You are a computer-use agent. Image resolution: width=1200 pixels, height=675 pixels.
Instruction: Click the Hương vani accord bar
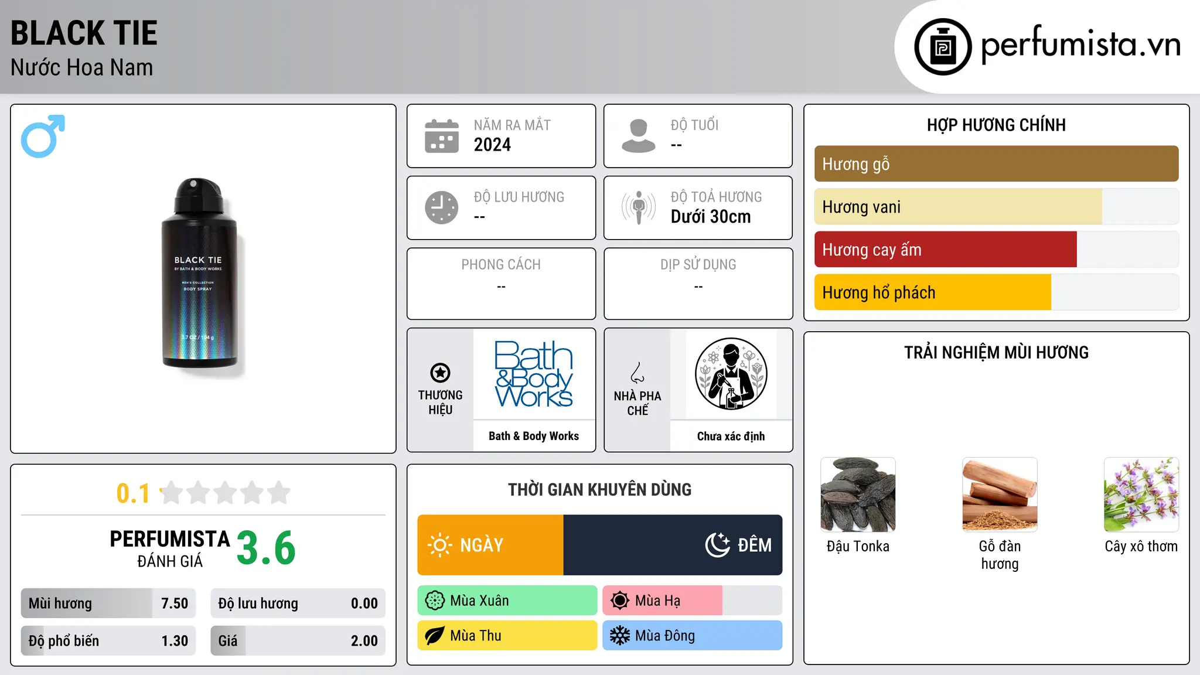996,207
